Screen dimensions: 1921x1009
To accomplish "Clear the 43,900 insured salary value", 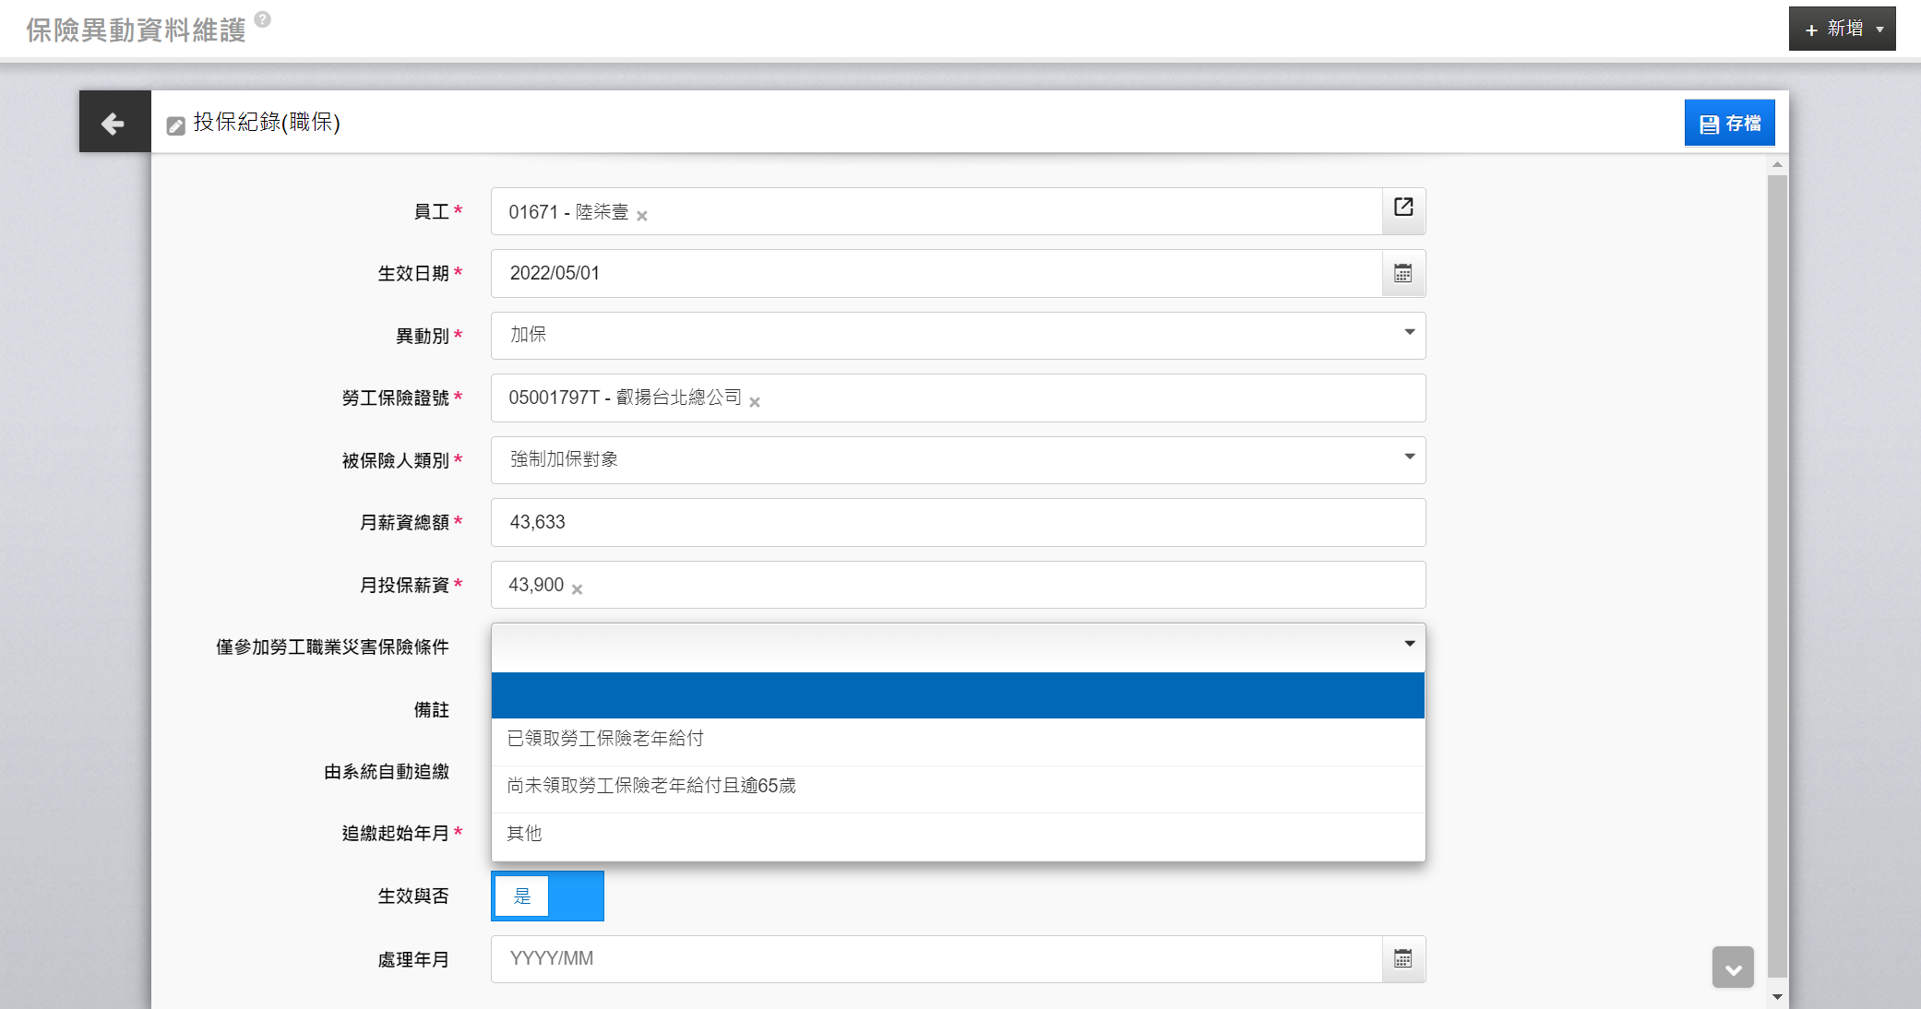I will pyautogui.click(x=577, y=589).
